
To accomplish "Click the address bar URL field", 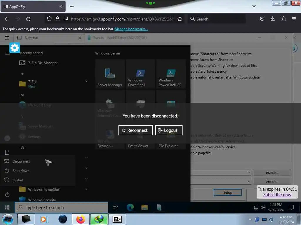I will coord(122,19).
